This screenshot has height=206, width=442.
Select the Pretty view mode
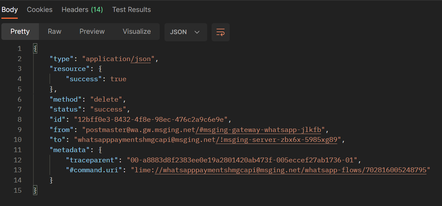[x=20, y=31]
